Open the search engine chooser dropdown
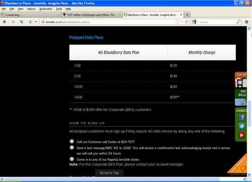This screenshot has width=252, height=182. (x=195, y=22)
